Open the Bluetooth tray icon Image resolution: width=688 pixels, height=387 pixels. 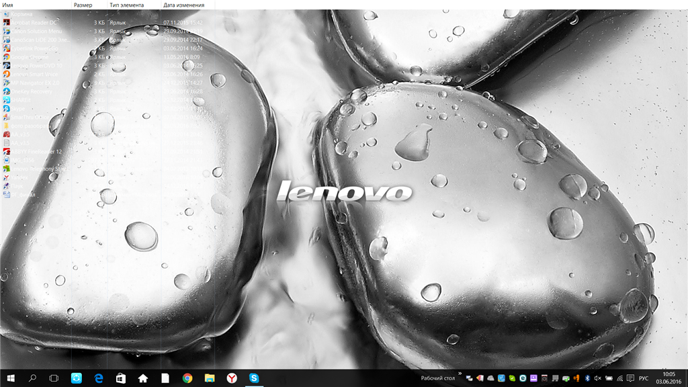click(x=587, y=378)
